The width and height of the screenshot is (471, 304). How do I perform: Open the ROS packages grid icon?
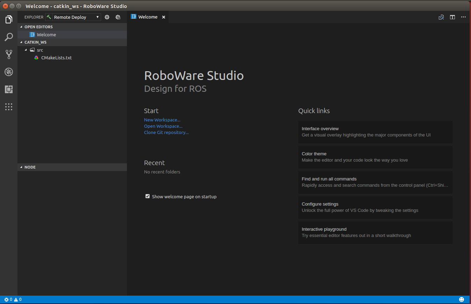tap(9, 107)
